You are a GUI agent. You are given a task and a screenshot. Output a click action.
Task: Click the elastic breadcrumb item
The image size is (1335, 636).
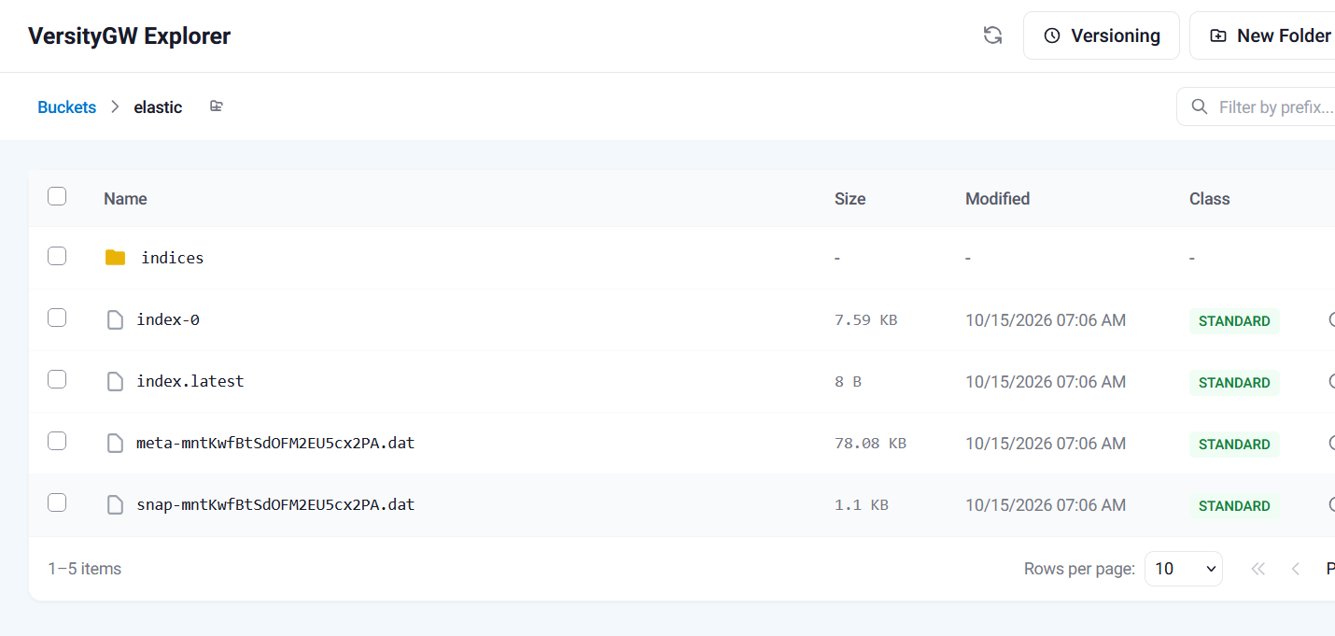click(x=158, y=107)
